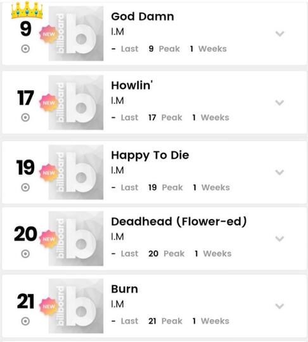Click the circle dot icon under rank 9
Viewport: 308px width, 342px height.
pos(25,49)
